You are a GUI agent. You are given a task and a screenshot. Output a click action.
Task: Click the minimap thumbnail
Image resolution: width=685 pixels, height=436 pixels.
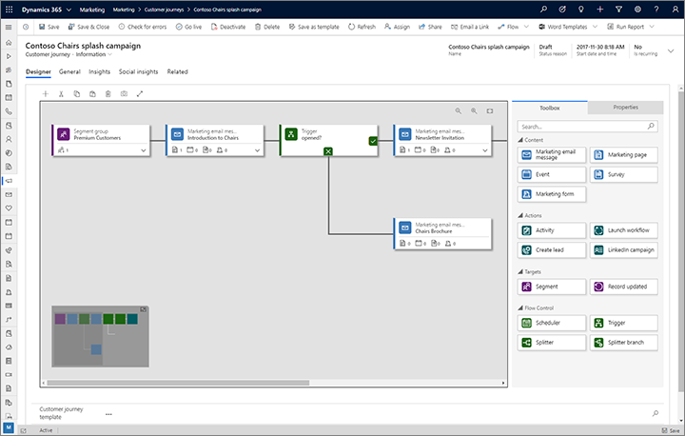click(100, 336)
